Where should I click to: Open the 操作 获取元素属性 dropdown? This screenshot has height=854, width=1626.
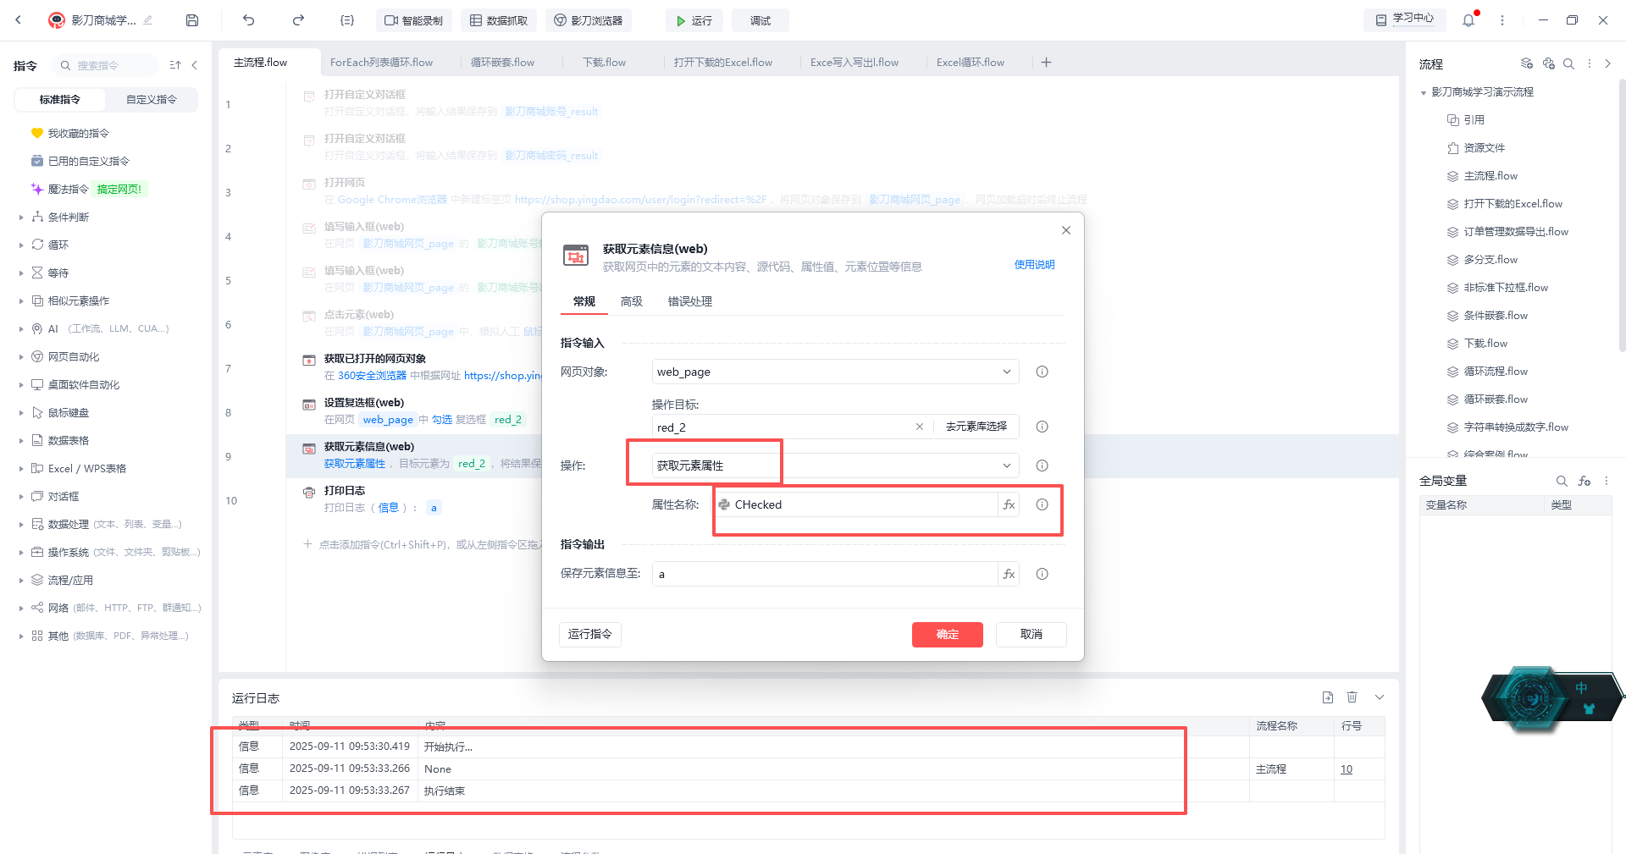point(836,466)
